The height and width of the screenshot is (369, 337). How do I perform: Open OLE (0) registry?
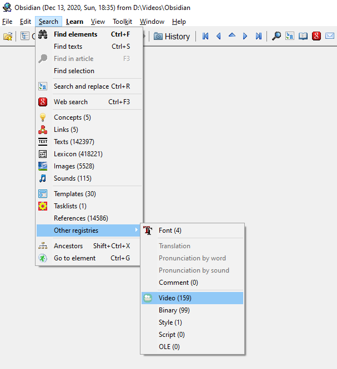point(192,347)
